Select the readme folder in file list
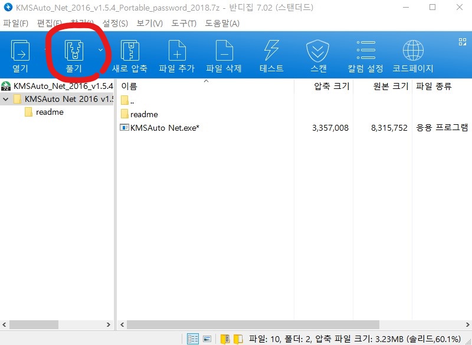 (144, 114)
